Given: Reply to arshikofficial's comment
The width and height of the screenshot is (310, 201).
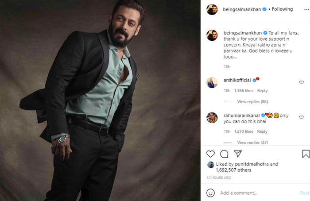Looking at the screenshot, I should 262,91.
